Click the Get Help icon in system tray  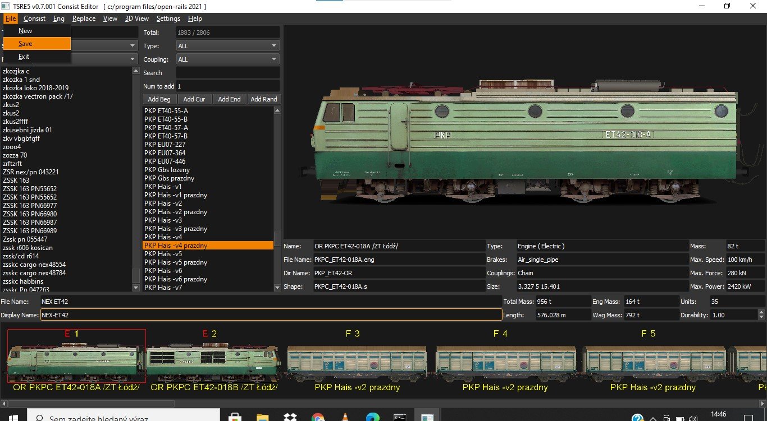tap(637, 418)
